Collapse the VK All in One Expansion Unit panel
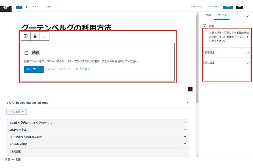253x168 pixels. pyautogui.click(x=187, y=103)
